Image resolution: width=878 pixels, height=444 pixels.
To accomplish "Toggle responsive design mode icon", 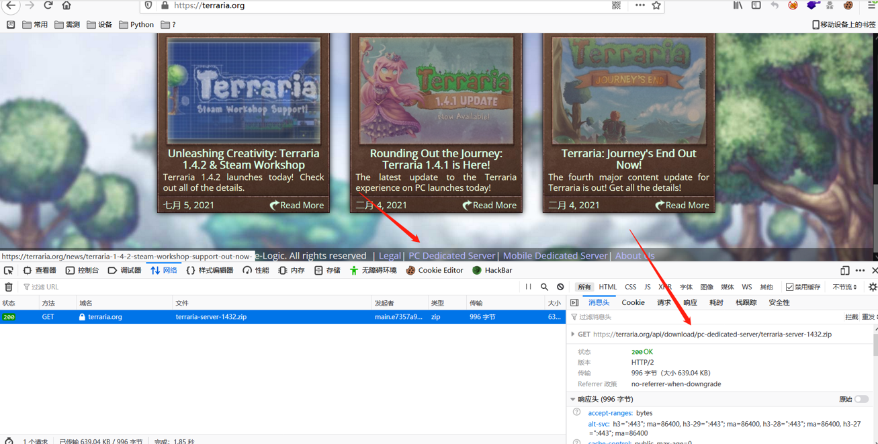I will coord(844,271).
